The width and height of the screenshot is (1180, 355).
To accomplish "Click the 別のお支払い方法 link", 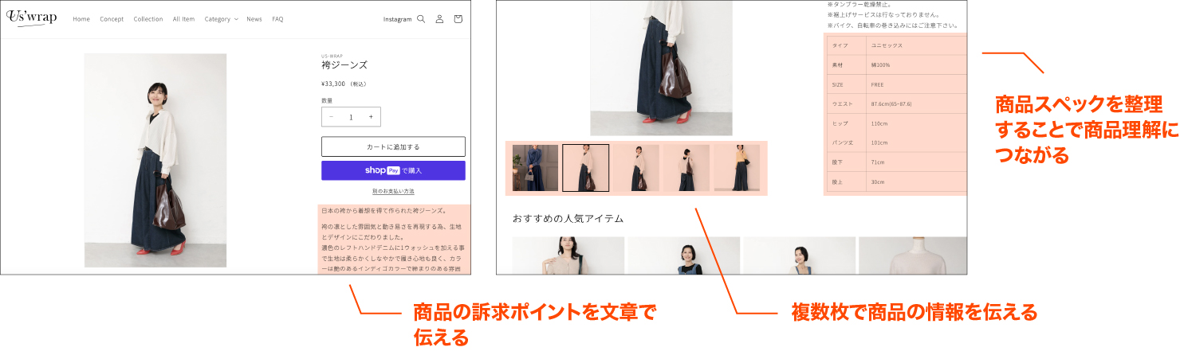I will point(393,191).
